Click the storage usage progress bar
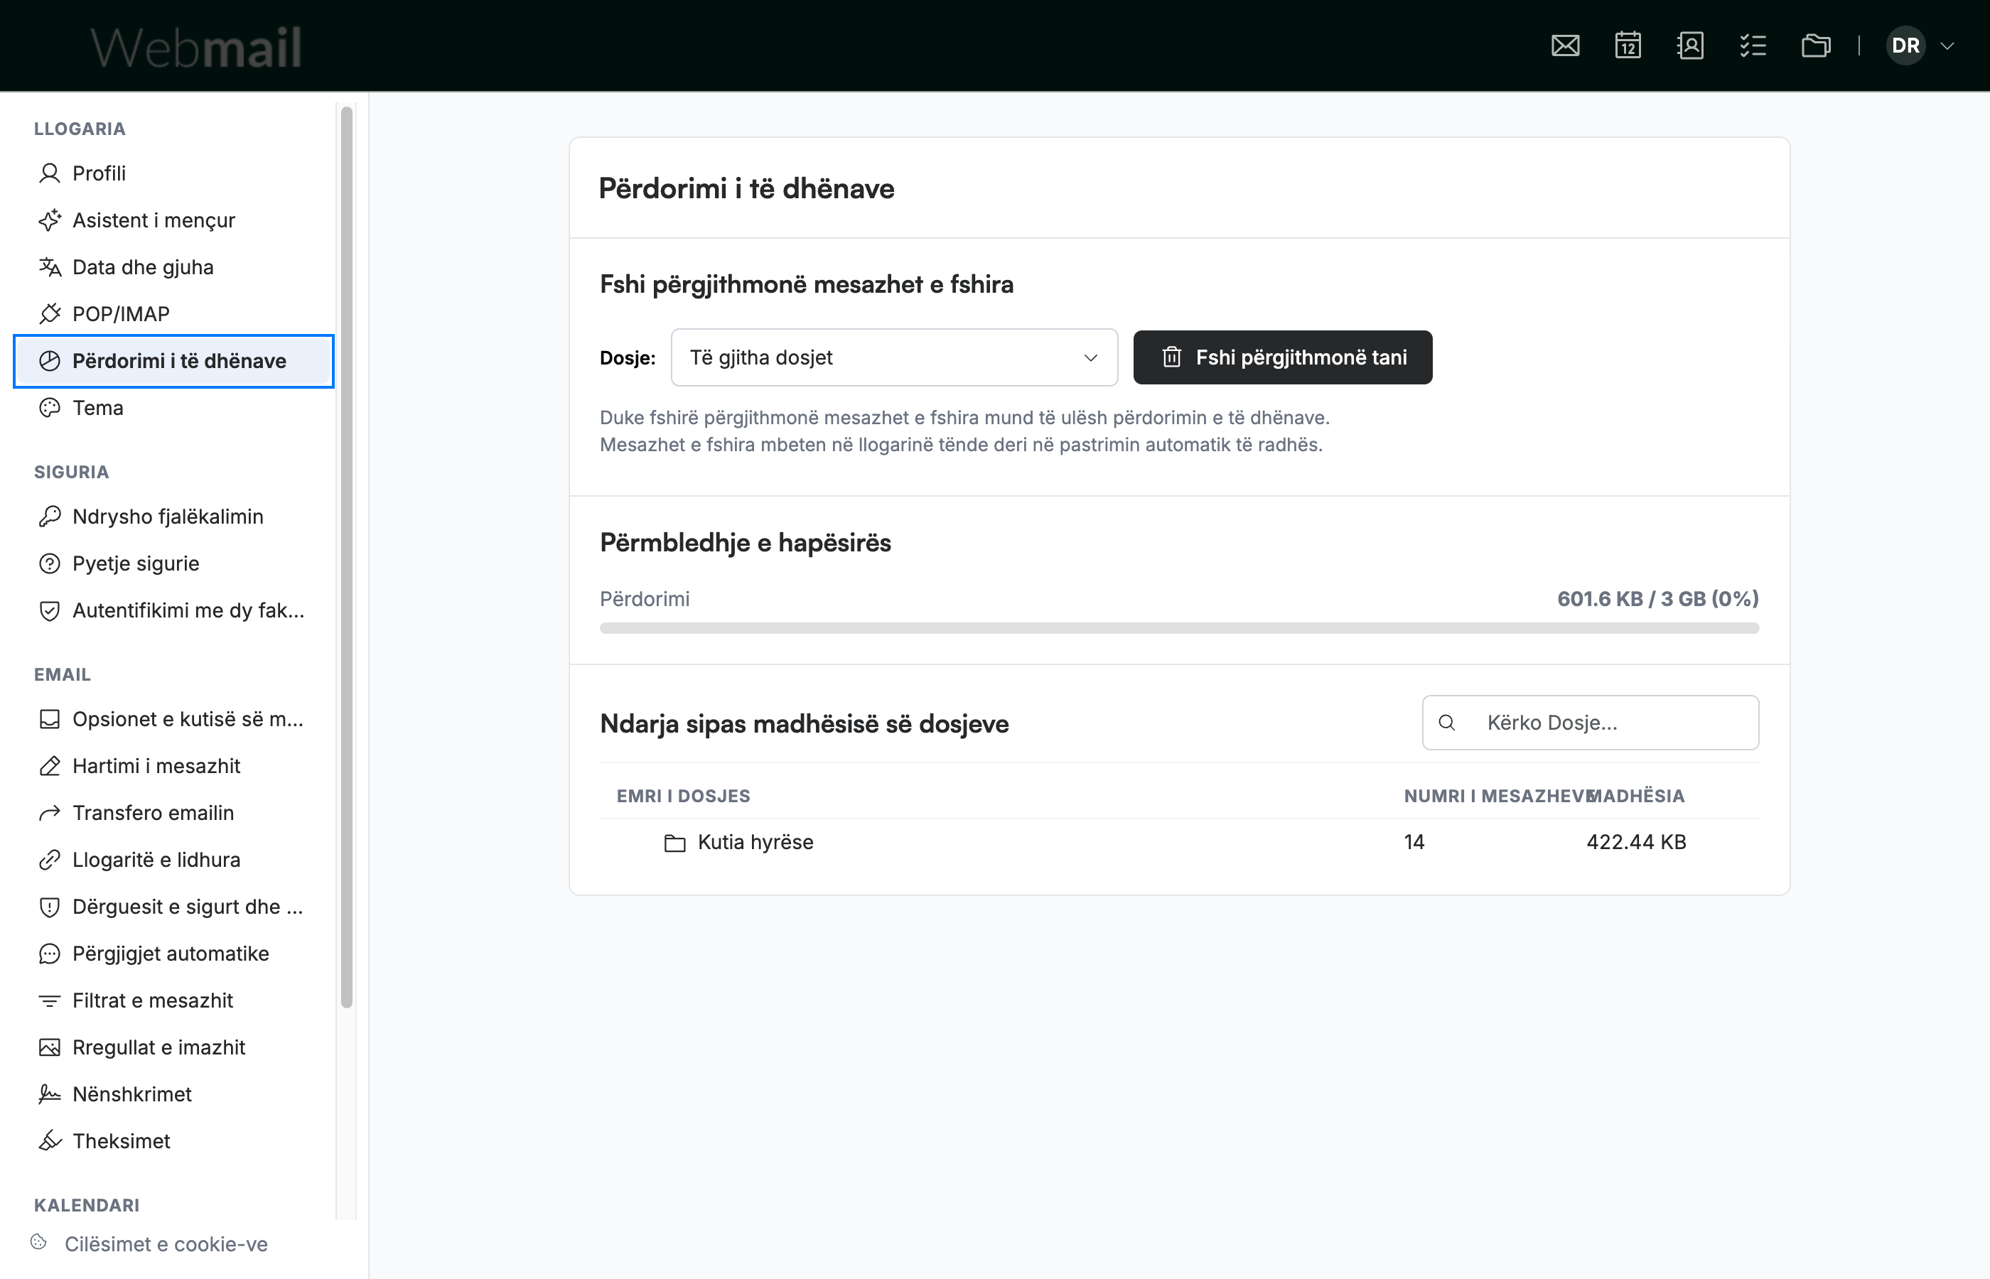Image resolution: width=1990 pixels, height=1279 pixels. pos(1178,628)
